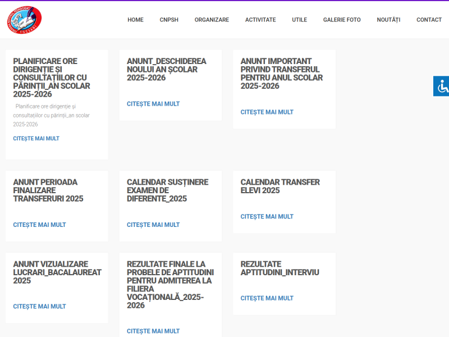449x337 pixels.
Task: Read more about transferul pentru anul scolar
Action: coord(267,112)
